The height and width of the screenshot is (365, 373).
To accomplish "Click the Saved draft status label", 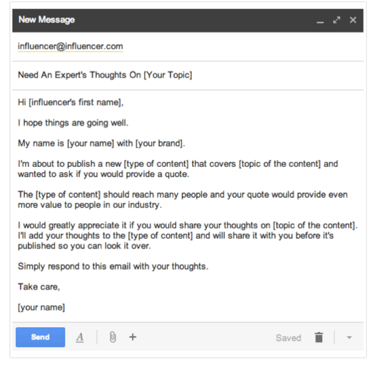I will click(x=288, y=338).
